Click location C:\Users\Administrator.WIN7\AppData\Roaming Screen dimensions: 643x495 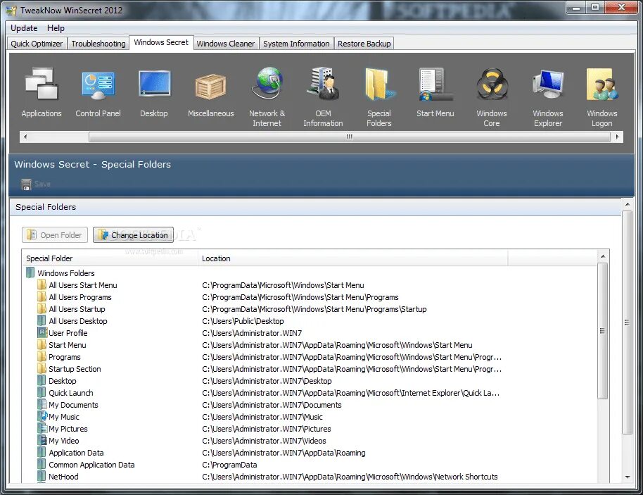pyautogui.click(x=284, y=453)
